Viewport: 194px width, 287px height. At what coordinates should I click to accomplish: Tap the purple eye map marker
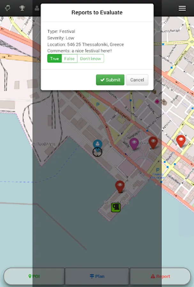[134, 144]
